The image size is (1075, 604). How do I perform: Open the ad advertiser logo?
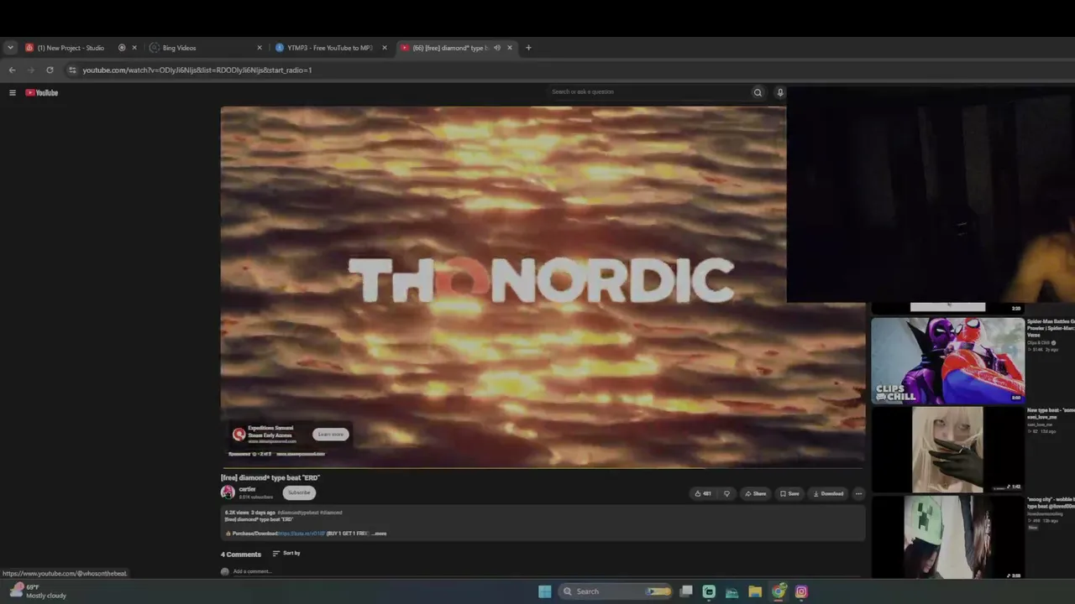(239, 434)
